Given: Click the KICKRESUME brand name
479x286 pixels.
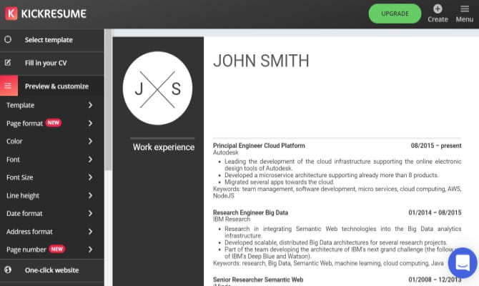Looking at the screenshot, I should [x=54, y=14].
